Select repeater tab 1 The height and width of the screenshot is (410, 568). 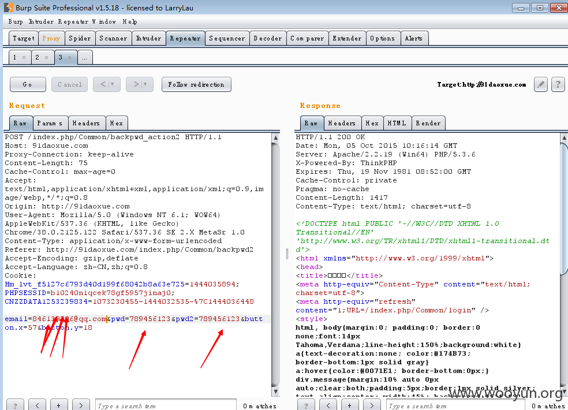point(15,57)
